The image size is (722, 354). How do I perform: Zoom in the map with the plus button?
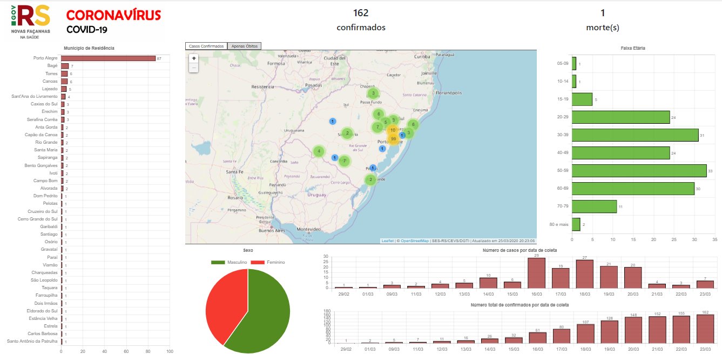[x=194, y=58]
